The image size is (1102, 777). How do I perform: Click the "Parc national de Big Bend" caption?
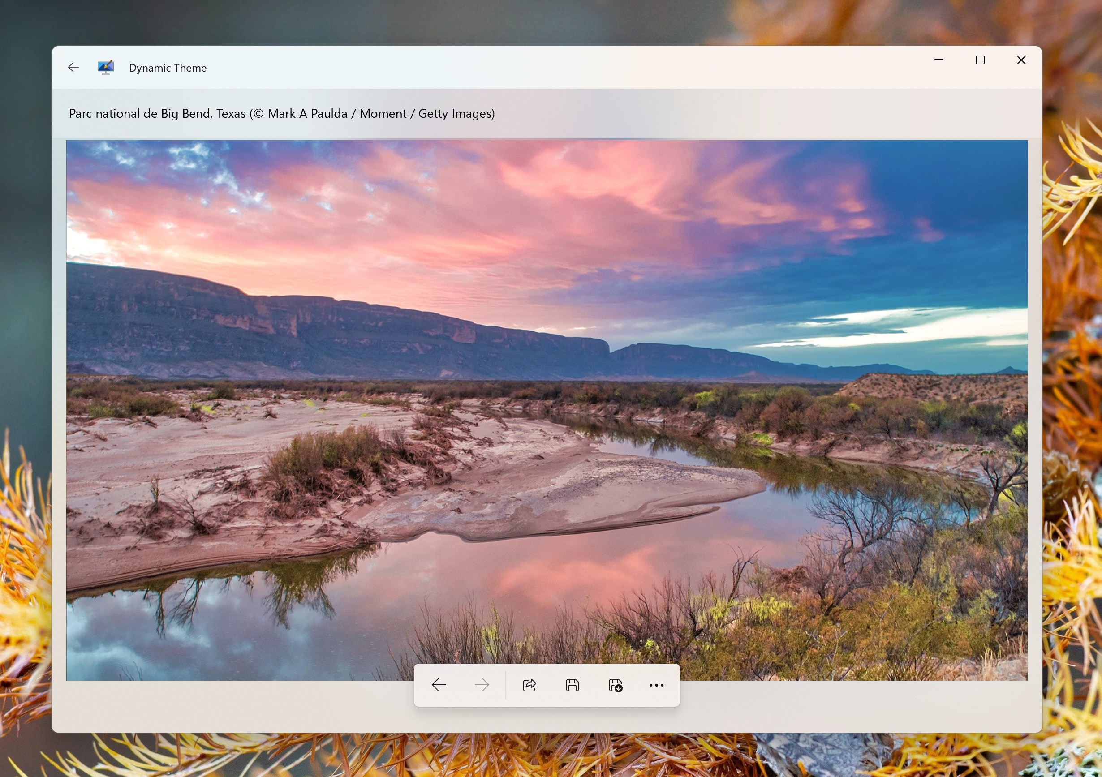(140, 114)
